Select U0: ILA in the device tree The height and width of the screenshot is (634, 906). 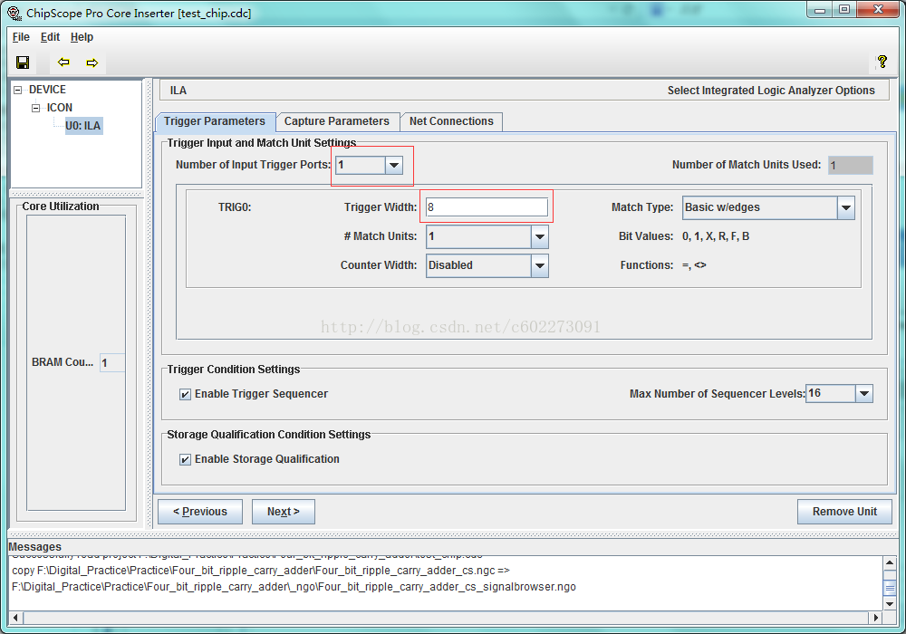coord(83,125)
